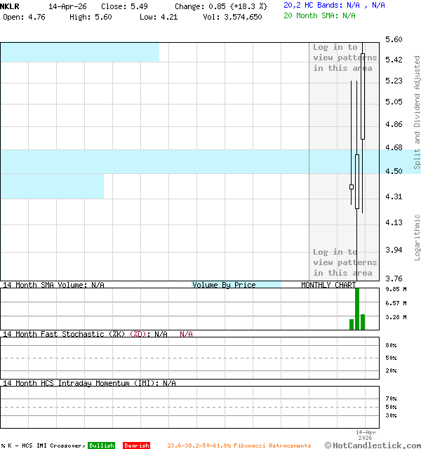Click the tallest green volume bar
The height and width of the screenshot is (449, 421).
[357, 309]
